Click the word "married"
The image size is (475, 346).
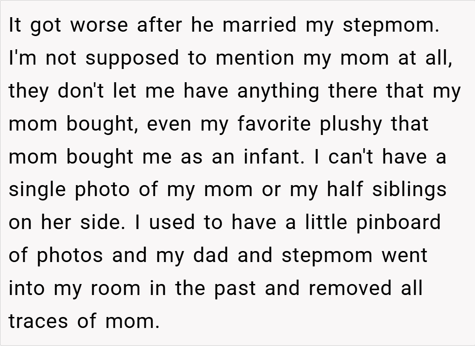point(260,25)
